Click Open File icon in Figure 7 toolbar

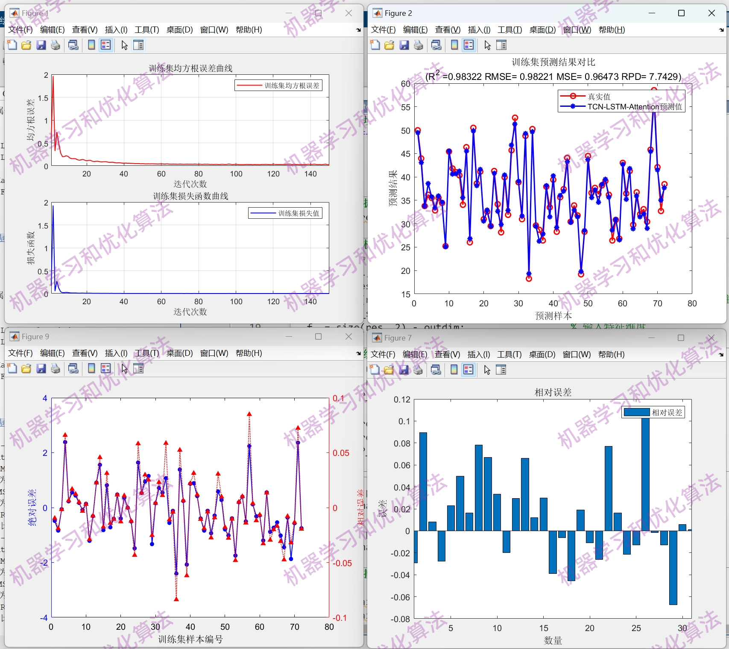pyautogui.click(x=389, y=370)
